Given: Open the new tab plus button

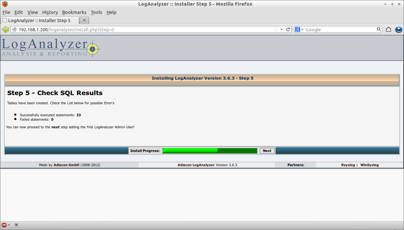Looking at the screenshot, I should pyautogui.click(x=84, y=20).
